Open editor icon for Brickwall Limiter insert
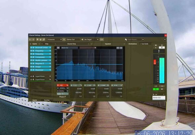 [x=33, y=47]
